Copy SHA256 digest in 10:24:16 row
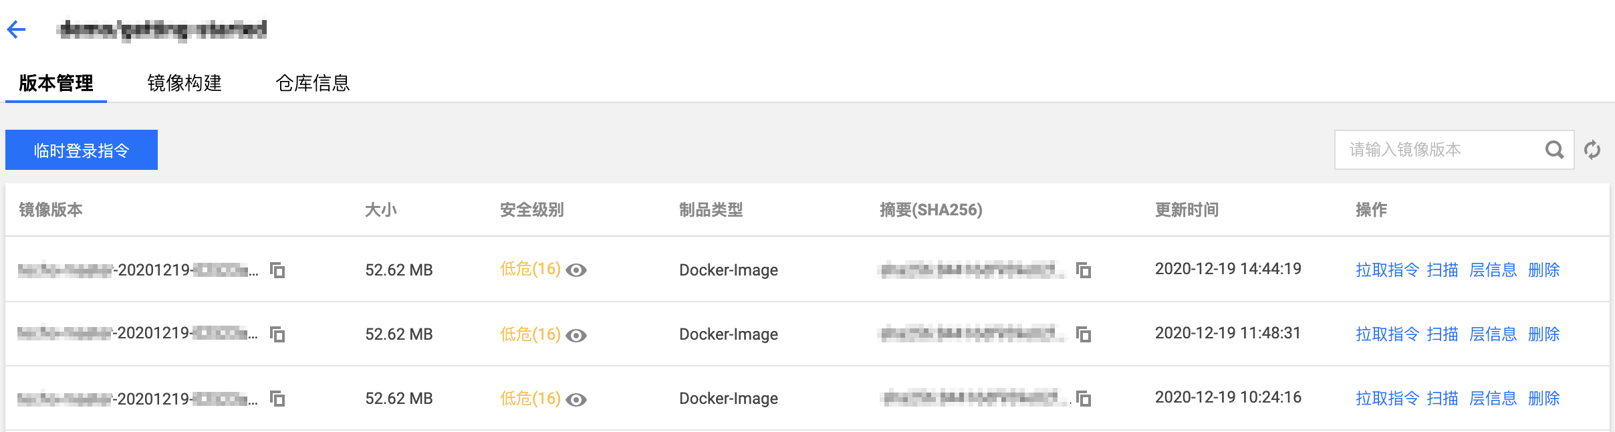The height and width of the screenshot is (432, 1615). click(1084, 399)
